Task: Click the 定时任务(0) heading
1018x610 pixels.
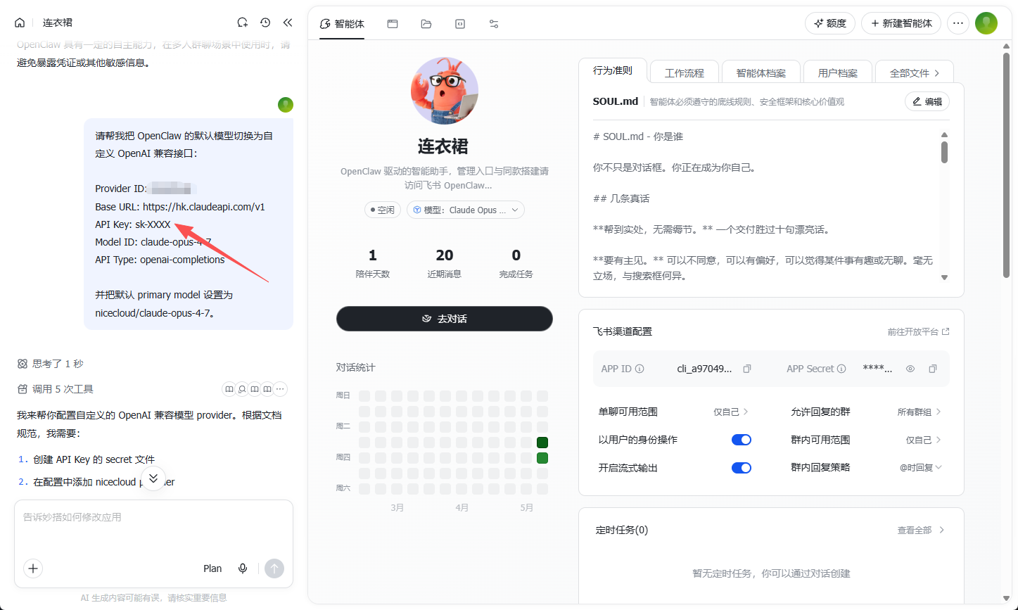Action: click(x=622, y=530)
